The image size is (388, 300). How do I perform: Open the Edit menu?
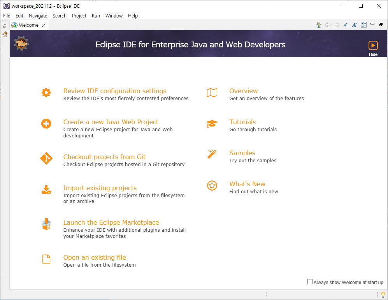click(19, 16)
